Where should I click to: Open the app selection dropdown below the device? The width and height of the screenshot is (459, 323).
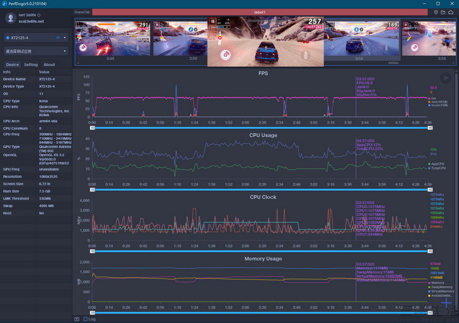(x=36, y=51)
